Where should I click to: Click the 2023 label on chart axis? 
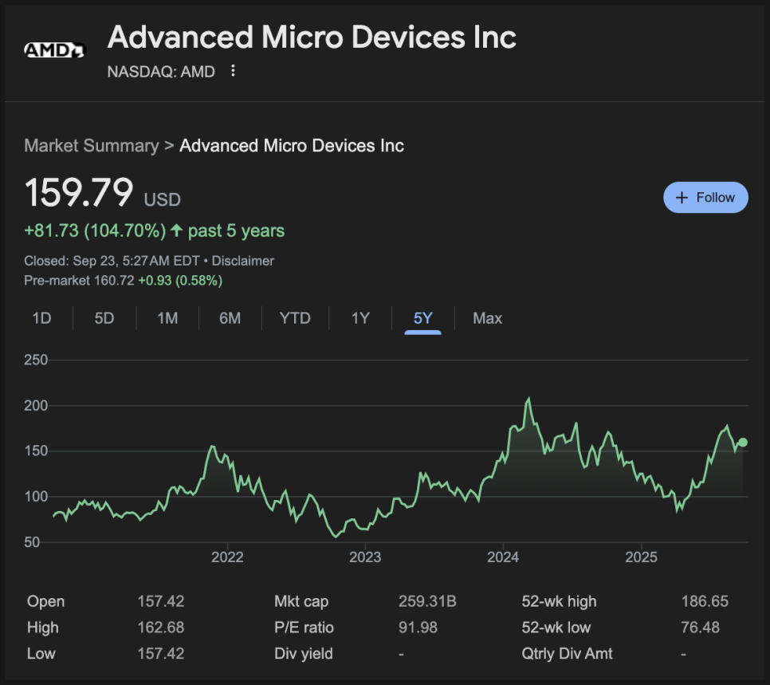click(365, 557)
